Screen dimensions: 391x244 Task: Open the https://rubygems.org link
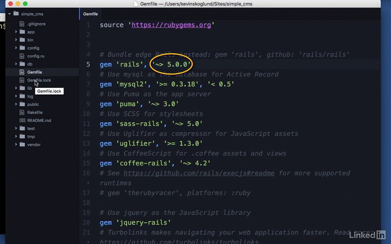171,25
